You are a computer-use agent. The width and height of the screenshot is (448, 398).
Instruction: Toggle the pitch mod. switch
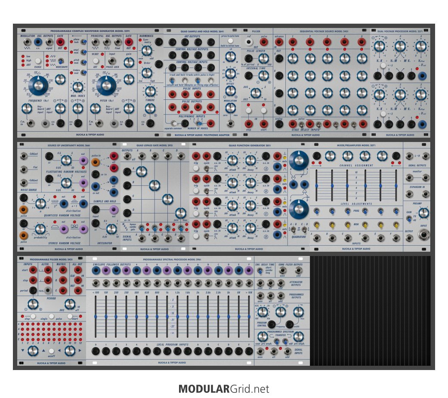tap(83, 62)
